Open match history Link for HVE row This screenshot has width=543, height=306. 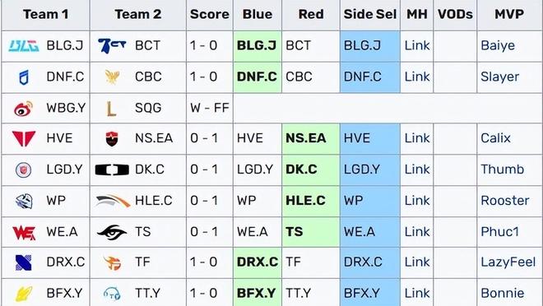(417, 138)
